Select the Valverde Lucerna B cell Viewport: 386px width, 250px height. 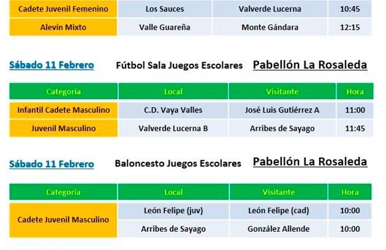[x=173, y=128]
